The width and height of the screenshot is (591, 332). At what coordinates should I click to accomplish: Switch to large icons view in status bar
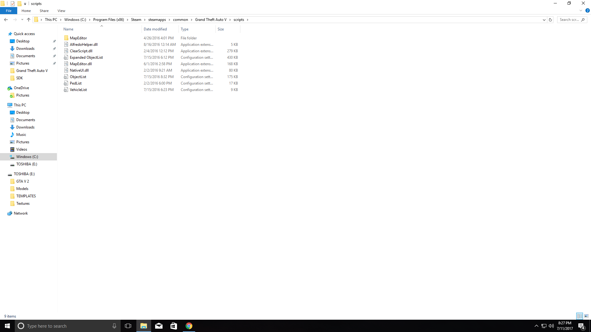tap(586, 316)
